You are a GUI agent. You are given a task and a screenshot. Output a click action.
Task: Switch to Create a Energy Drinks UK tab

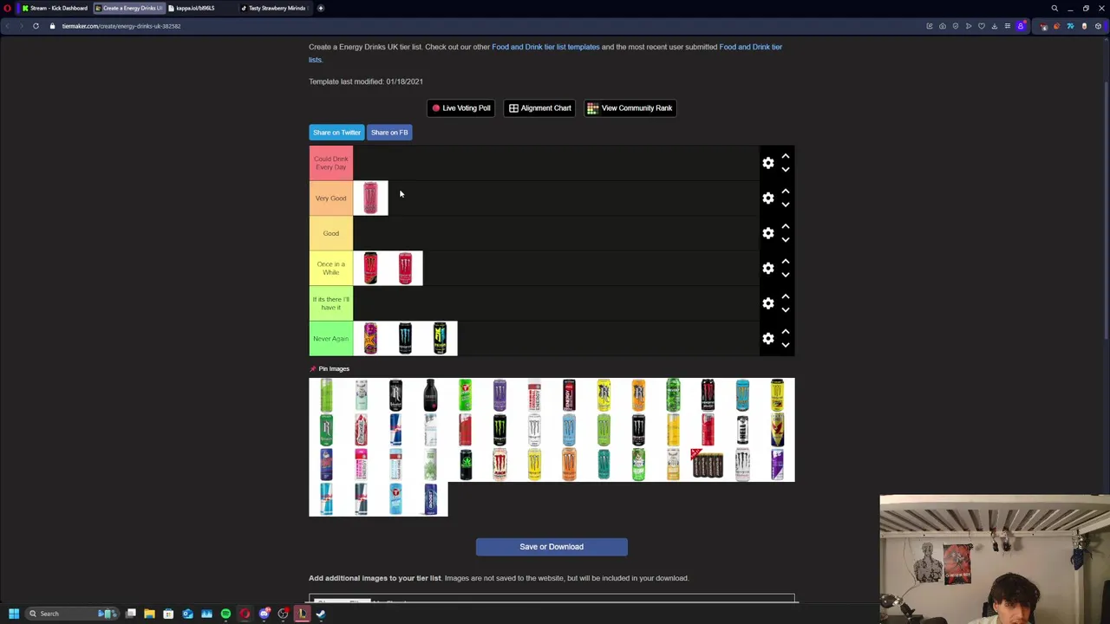click(128, 8)
